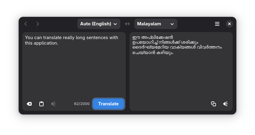Image resolution: width=255 pixels, height=135 pixels.
Task: Open the Auto (English) source language dropdown
Action: coord(99,24)
